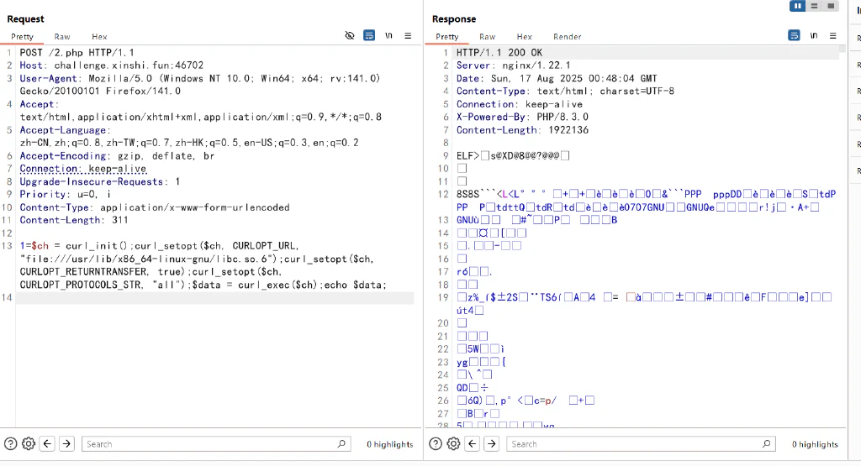The width and height of the screenshot is (861, 466).
Task: Click the ELF binary header line in Response
Action: [513, 155]
